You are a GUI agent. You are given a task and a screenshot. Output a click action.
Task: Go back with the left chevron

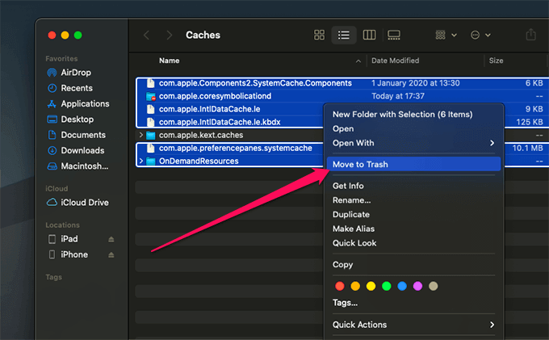[x=146, y=35]
